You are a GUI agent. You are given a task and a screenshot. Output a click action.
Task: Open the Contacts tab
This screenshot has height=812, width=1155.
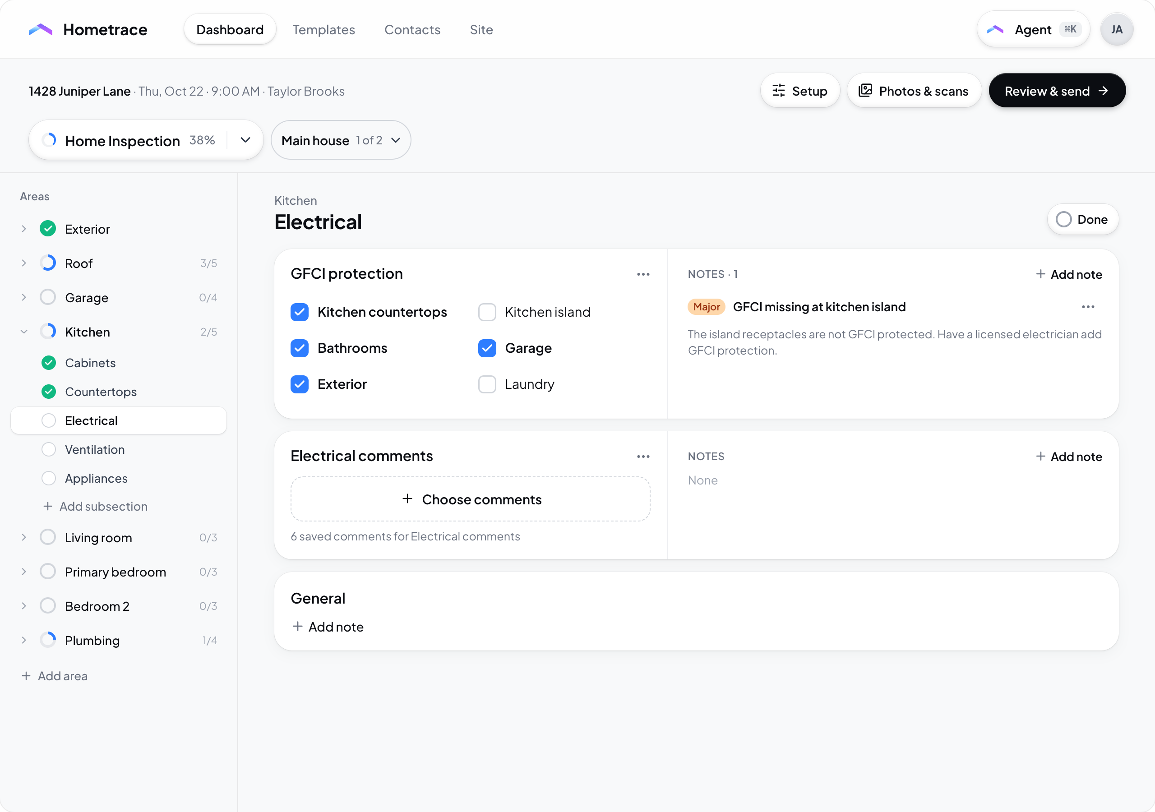(x=412, y=30)
